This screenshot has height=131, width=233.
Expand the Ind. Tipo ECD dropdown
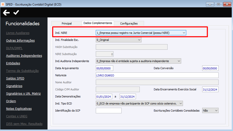coord(139,103)
